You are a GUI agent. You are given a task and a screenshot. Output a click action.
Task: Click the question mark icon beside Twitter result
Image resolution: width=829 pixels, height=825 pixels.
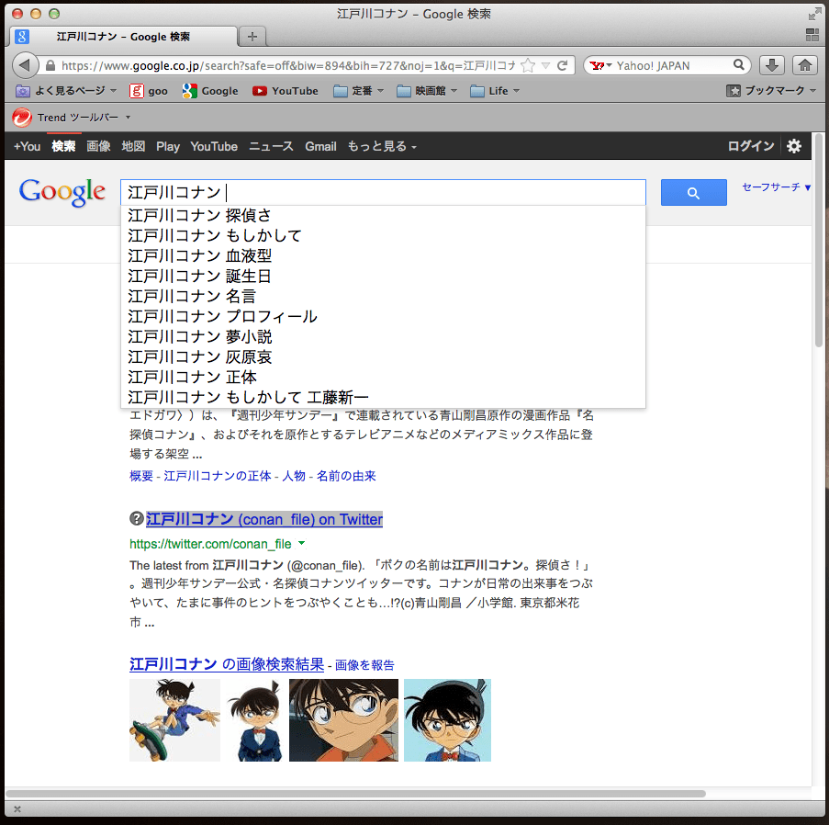click(137, 518)
